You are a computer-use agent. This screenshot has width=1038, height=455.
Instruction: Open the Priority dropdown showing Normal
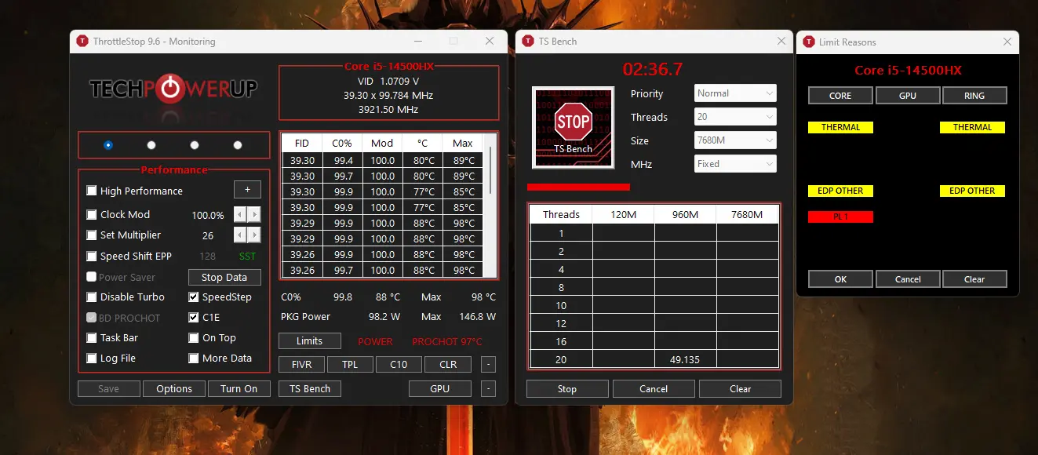[x=735, y=93]
